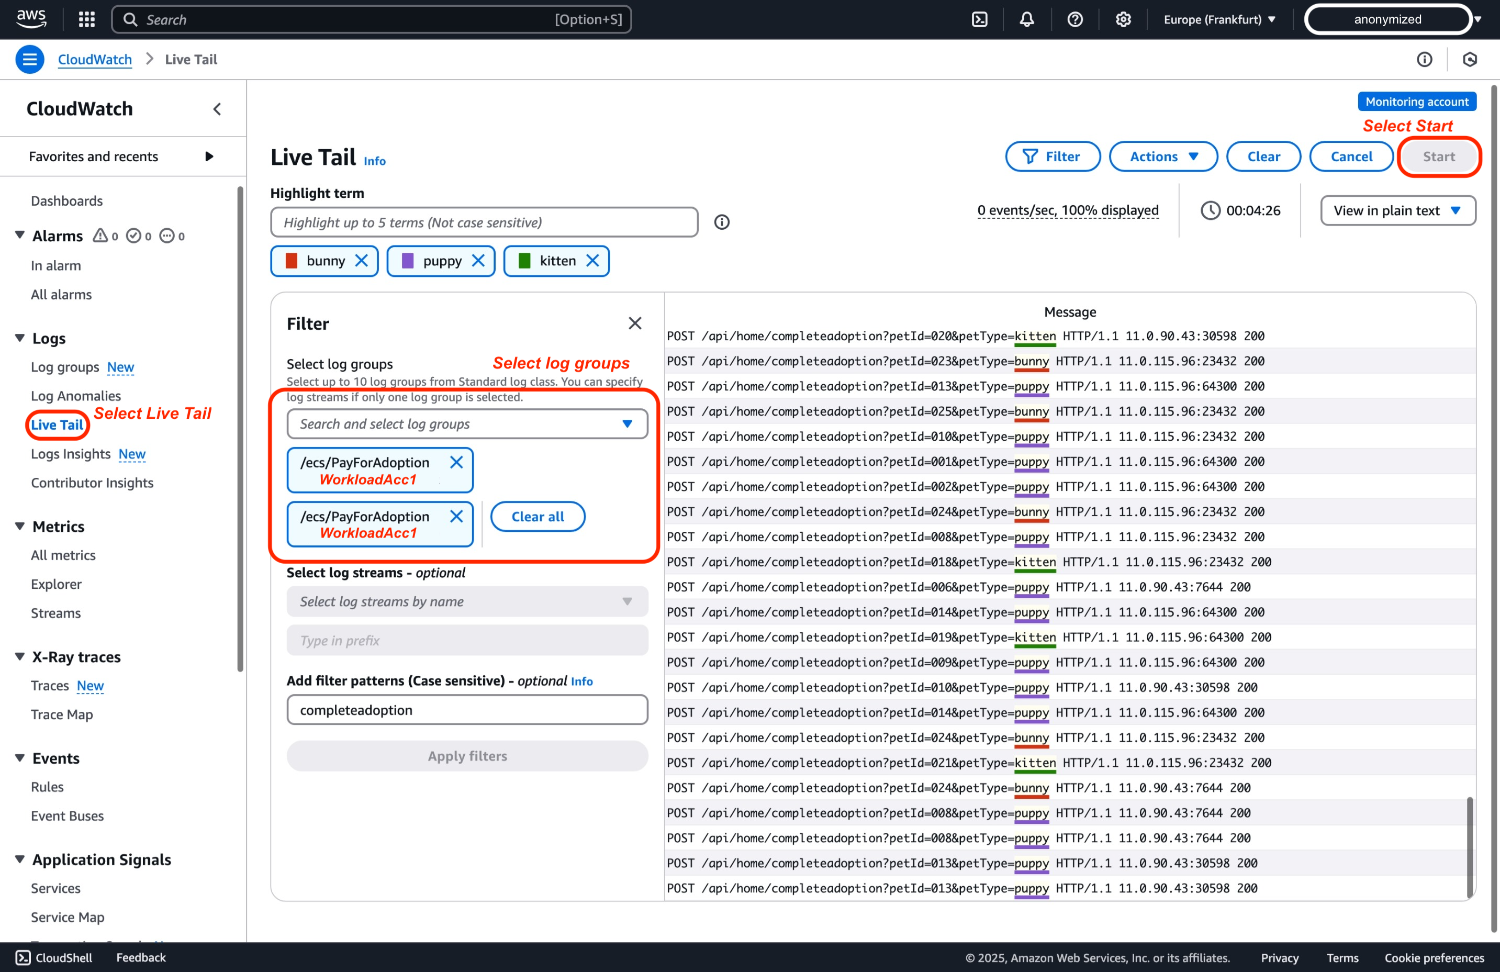Launch CloudShell from the top bar icon
This screenshot has width=1500, height=972.
(979, 19)
